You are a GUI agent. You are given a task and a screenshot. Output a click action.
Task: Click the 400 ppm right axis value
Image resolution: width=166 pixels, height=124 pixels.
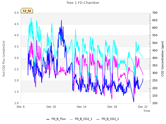pyautogui.click(x=155, y=58)
